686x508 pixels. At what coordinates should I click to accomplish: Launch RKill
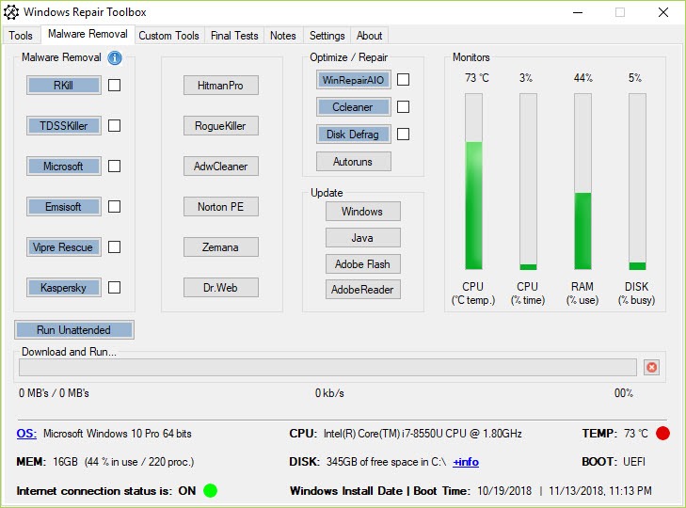pos(63,85)
